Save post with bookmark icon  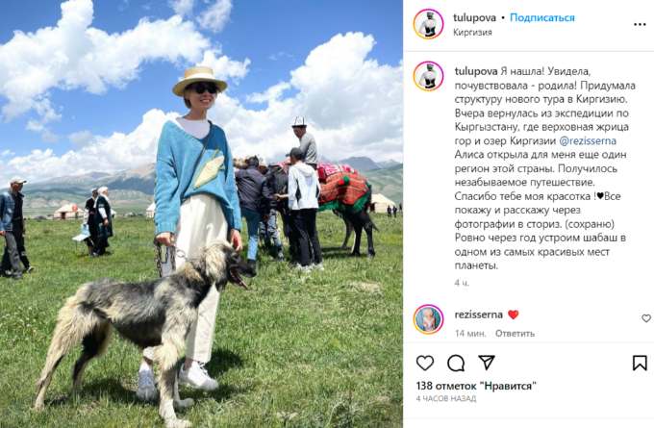(x=640, y=363)
